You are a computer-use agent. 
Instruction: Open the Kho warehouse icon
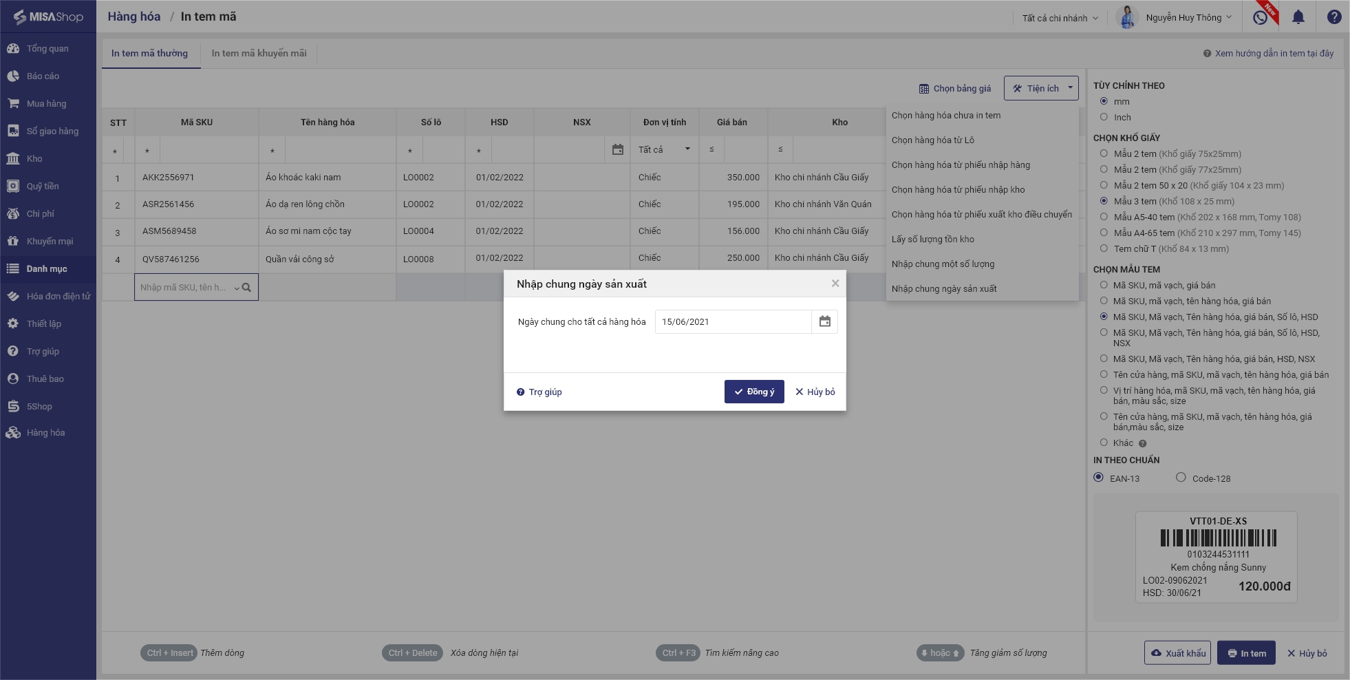coord(13,159)
